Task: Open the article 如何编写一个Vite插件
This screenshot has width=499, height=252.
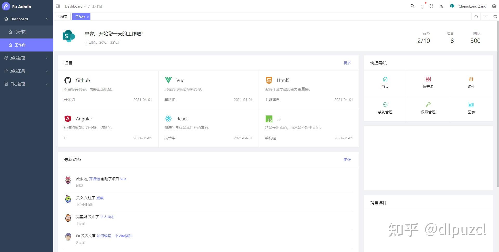Action: [x=114, y=236]
